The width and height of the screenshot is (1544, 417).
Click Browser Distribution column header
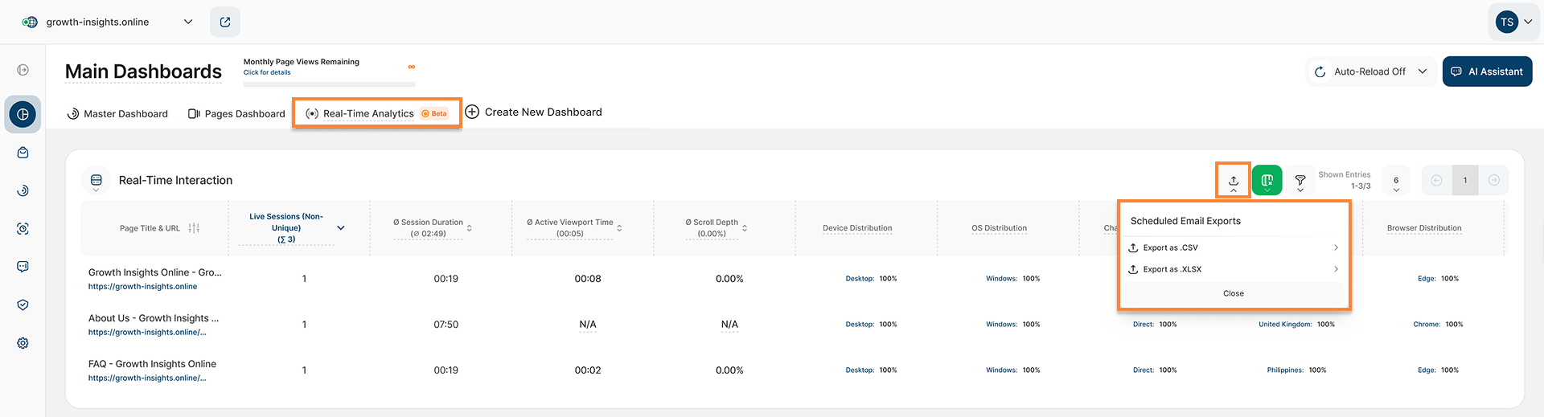[1424, 228]
